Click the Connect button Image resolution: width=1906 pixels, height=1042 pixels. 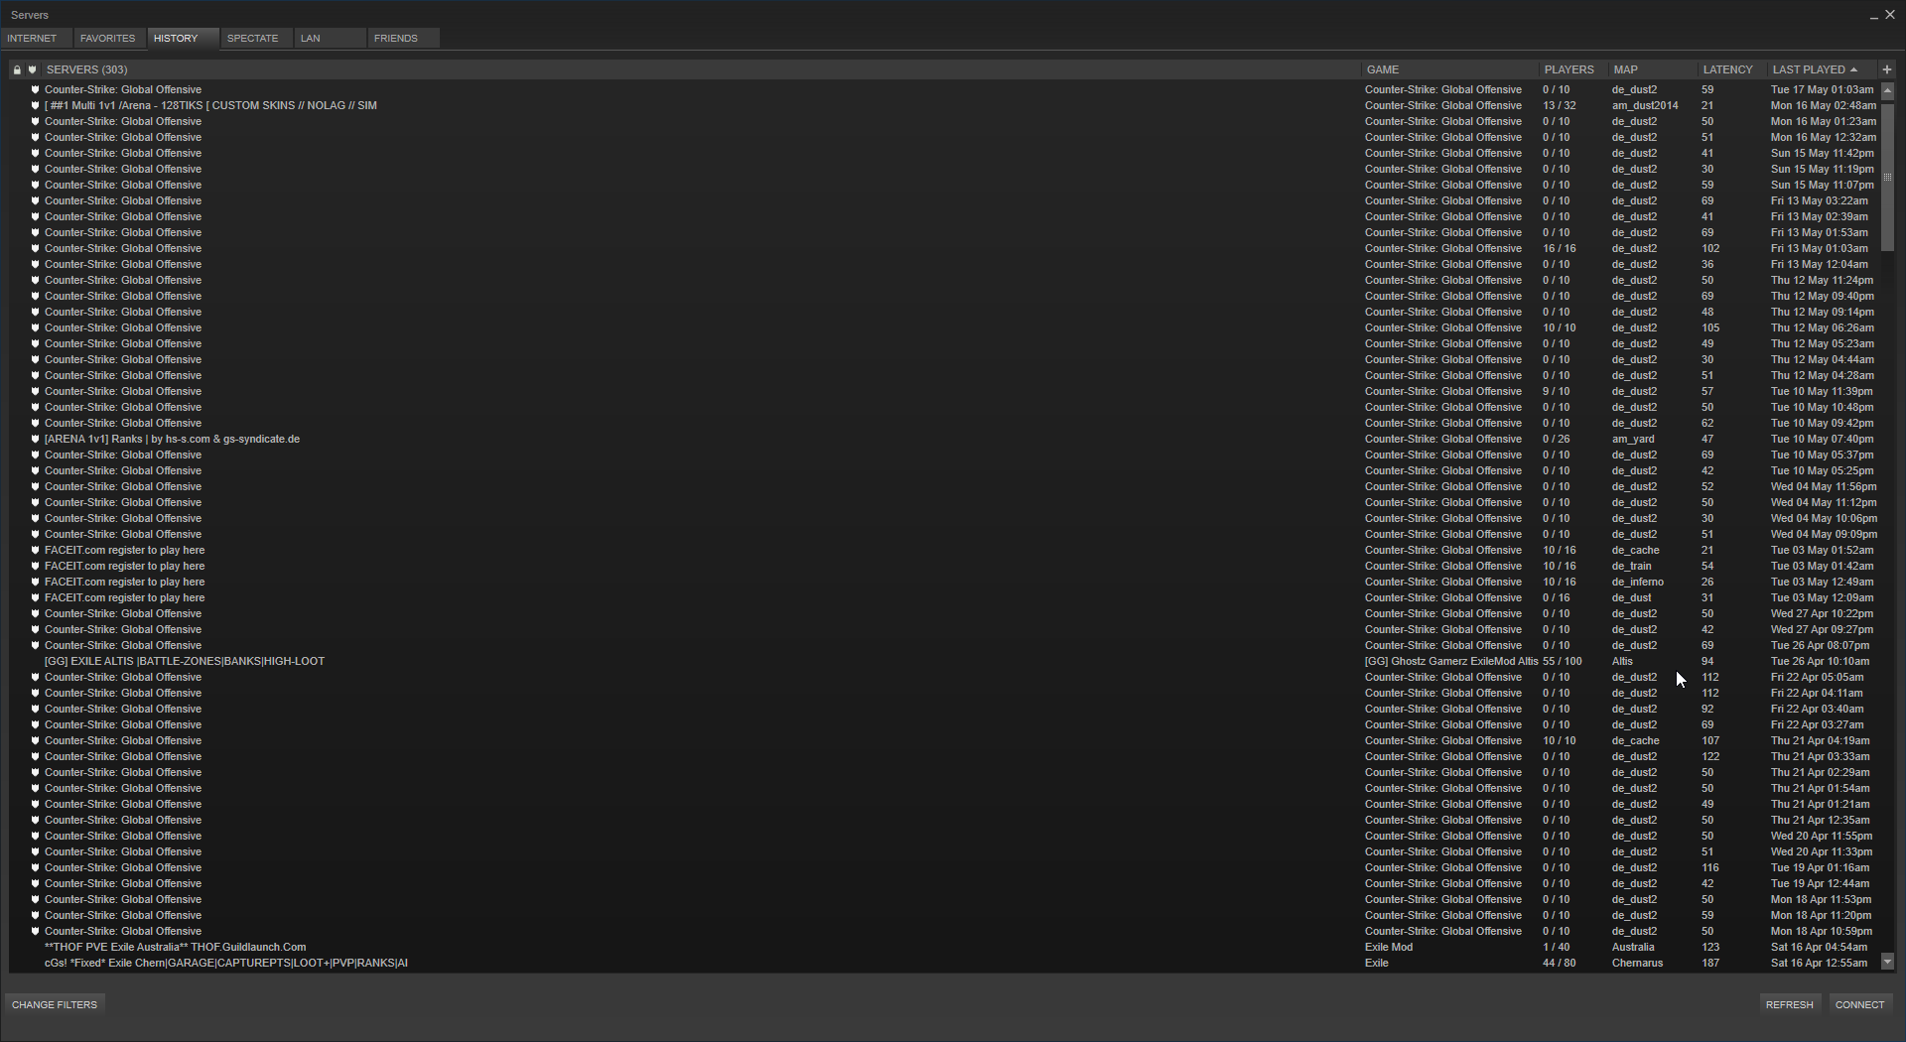1859,1004
